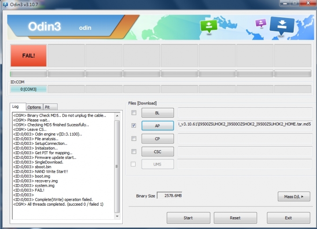The width and height of the screenshot is (317, 229).
Task: Close the Odin3 window
Action: [308, 3]
